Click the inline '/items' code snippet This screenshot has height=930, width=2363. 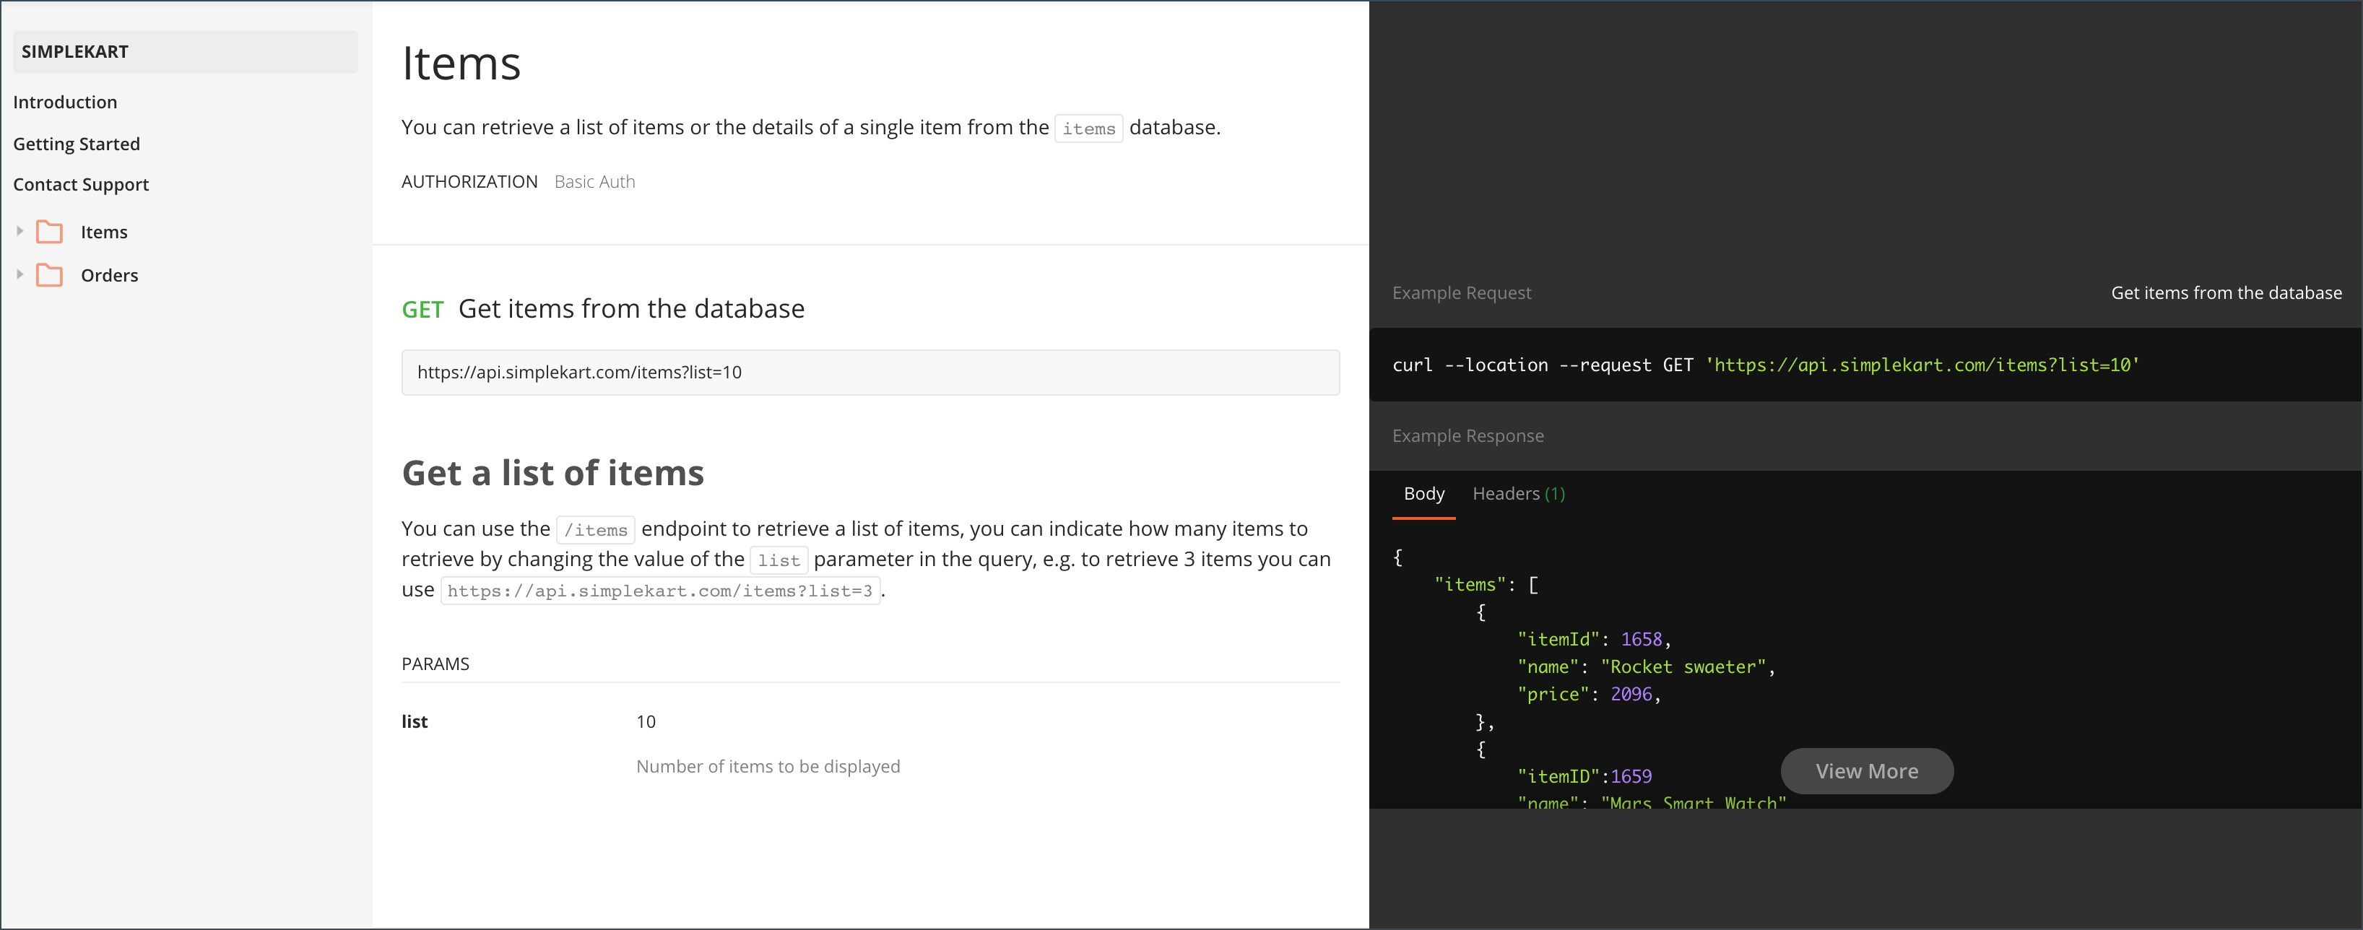click(595, 530)
